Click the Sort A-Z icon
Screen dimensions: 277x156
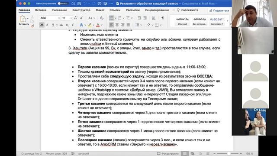pyautogui.click(x=154, y=18)
